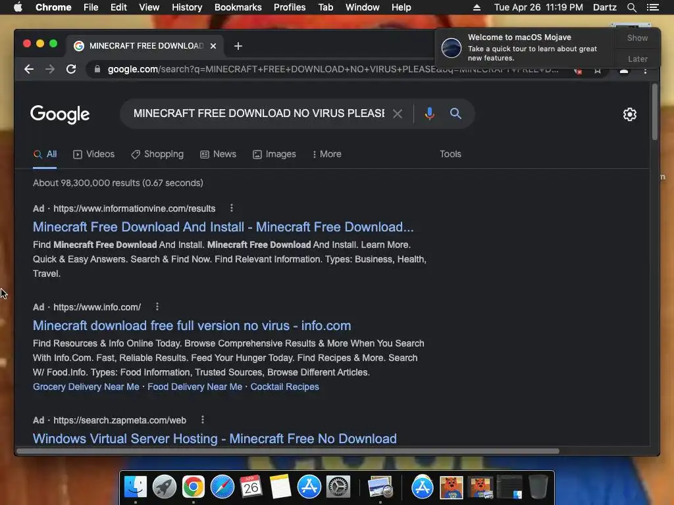Switch to the News tab
Screen dimensions: 674x505
click(x=219, y=154)
